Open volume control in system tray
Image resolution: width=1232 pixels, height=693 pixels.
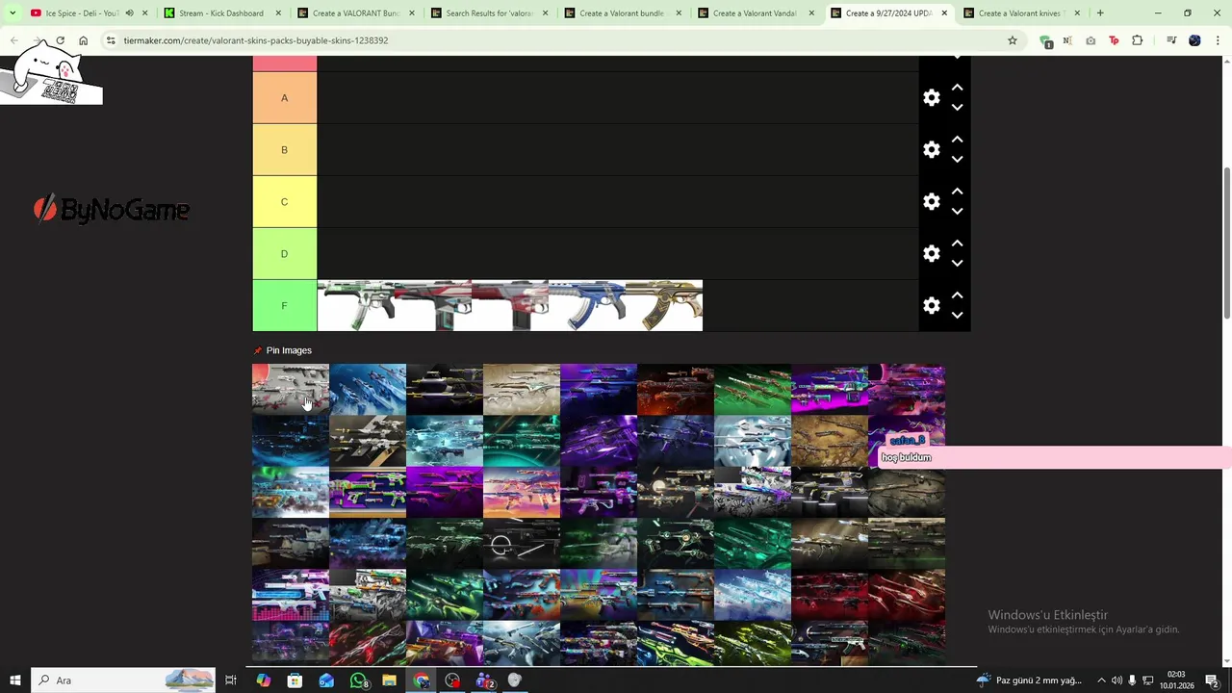1116,680
